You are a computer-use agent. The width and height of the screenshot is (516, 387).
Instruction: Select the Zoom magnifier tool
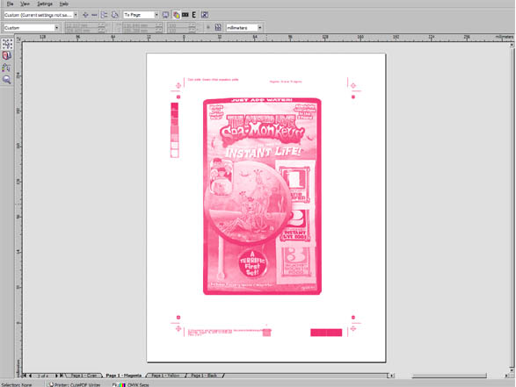coord(7,79)
